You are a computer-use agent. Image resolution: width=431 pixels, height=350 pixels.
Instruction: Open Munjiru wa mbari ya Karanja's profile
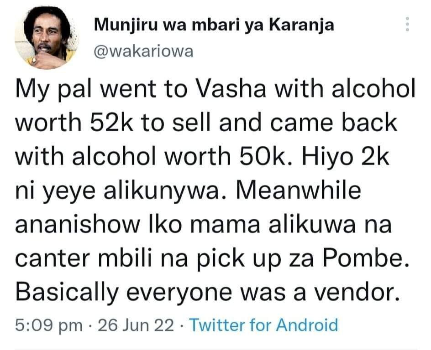[x=214, y=26]
